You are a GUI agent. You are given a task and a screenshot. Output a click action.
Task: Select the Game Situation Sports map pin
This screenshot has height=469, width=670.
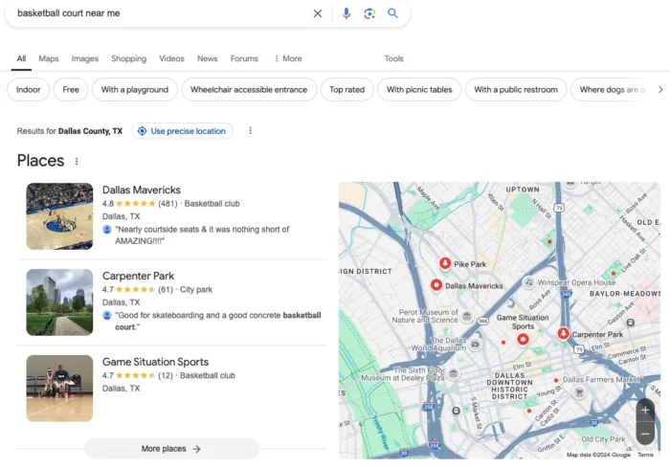click(x=523, y=340)
